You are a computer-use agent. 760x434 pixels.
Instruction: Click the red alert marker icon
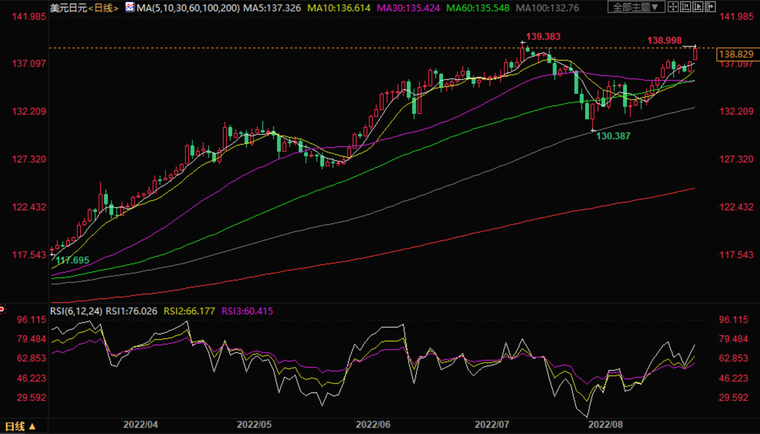click(2, 309)
